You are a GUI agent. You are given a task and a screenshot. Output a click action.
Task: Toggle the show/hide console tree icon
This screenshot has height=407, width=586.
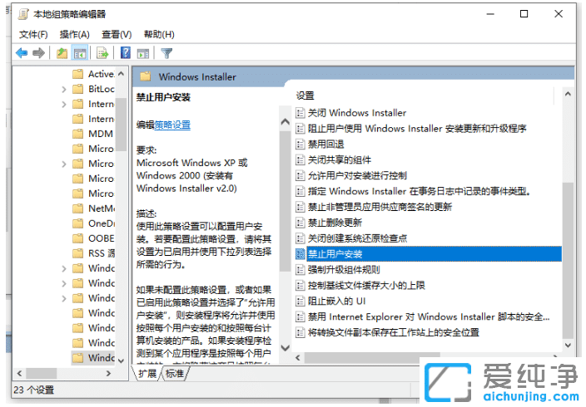pyautogui.click(x=80, y=53)
